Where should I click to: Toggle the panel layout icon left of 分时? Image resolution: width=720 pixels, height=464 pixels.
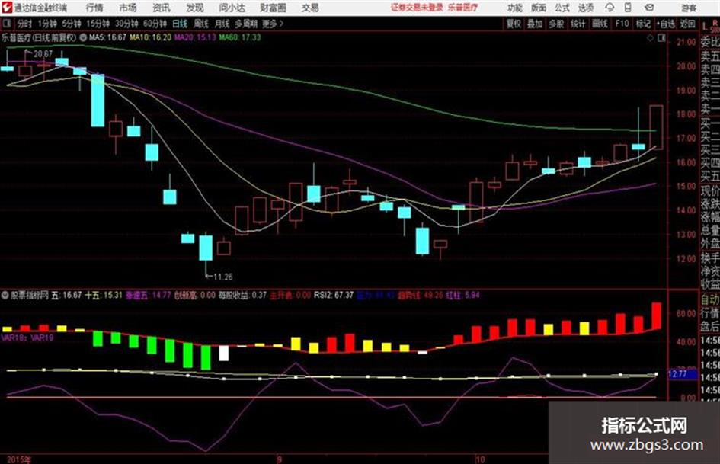(x=6, y=23)
